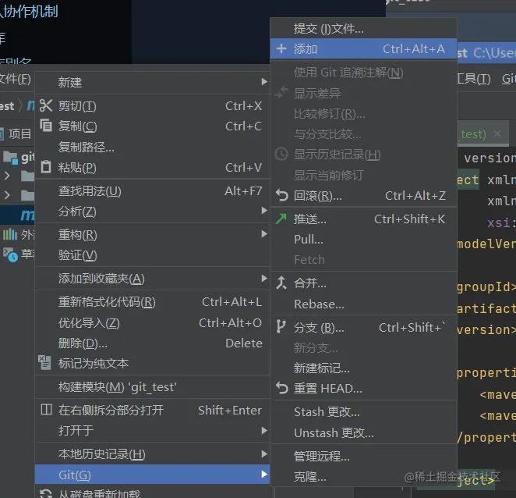The width and height of the screenshot is (516, 498).
Task: Choose 提交 (I)文件... from the Git submenu
Action: (363, 29)
